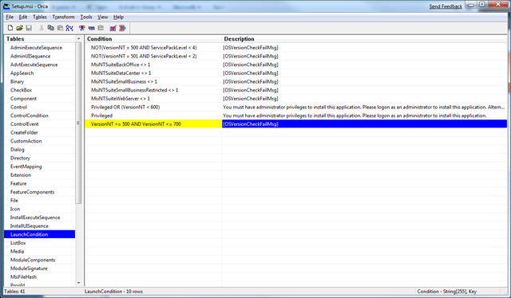This screenshot has width=511, height=298.
Task: Select the AdminUISequence table
Action: (x=30, y=56)
